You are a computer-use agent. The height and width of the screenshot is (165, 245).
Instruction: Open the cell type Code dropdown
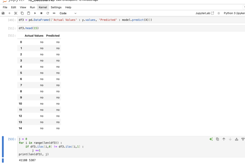tap(68, 13)
